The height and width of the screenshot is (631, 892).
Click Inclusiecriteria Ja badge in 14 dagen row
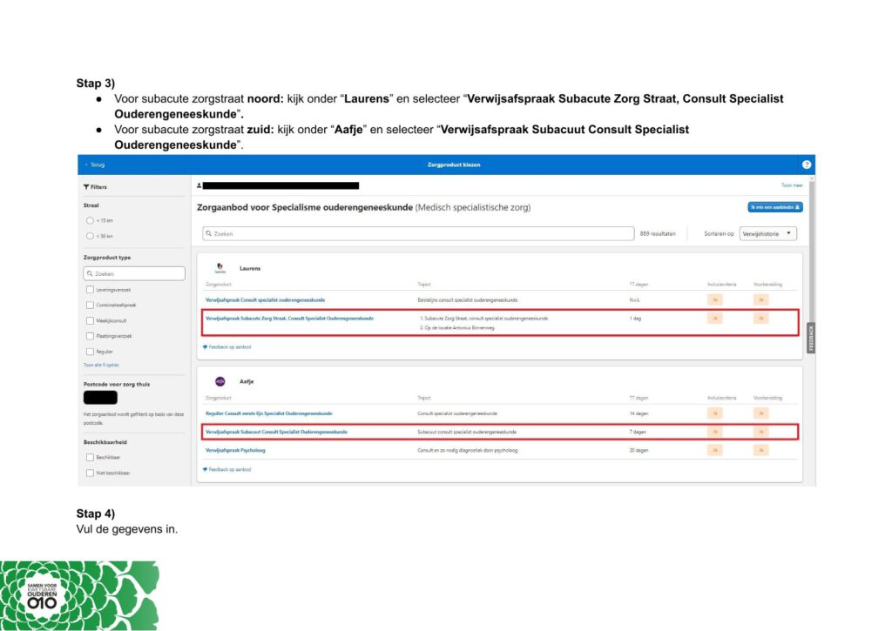click(715, 413)
